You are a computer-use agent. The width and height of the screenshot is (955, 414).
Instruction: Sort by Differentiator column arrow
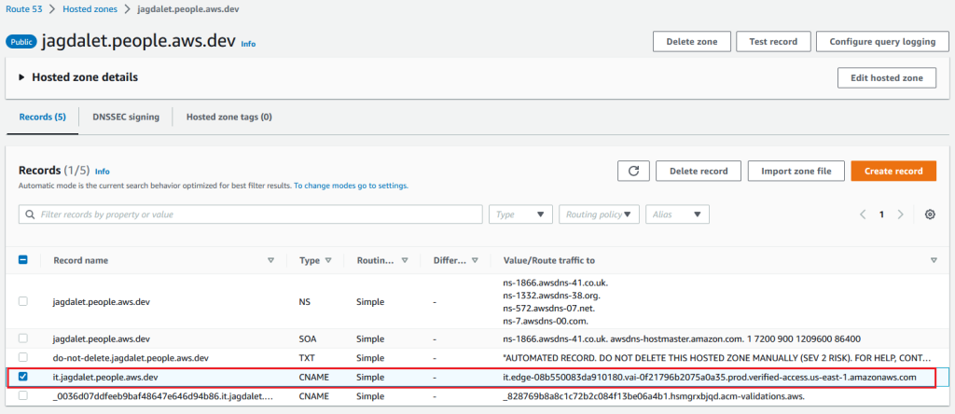point(475,260)
